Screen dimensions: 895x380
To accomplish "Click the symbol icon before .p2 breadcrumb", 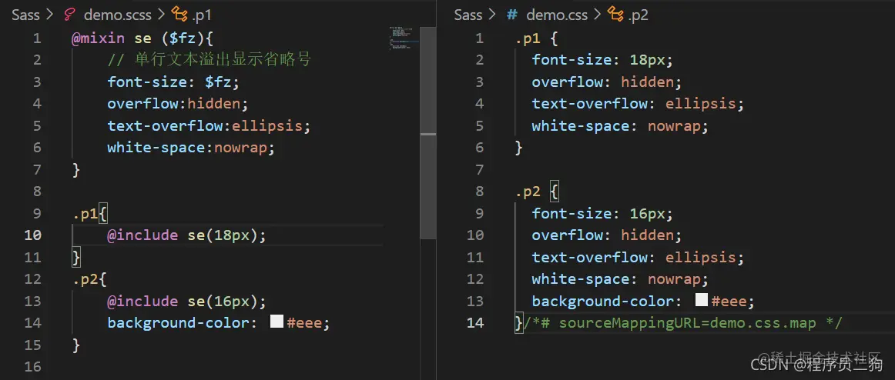I will click(x=616, y=15).
